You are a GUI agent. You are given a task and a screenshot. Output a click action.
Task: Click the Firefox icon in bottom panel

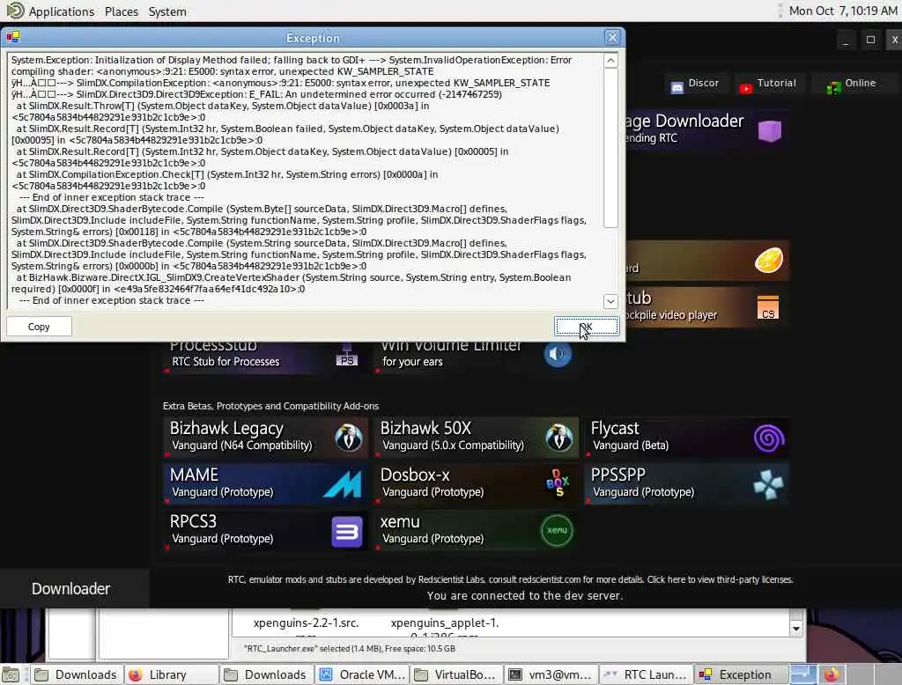832,674
